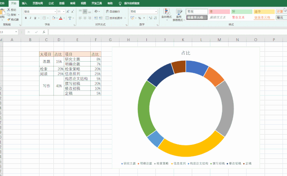Click the Paste clipboard icon
The image size is (287, 176).
click(2, 12)
